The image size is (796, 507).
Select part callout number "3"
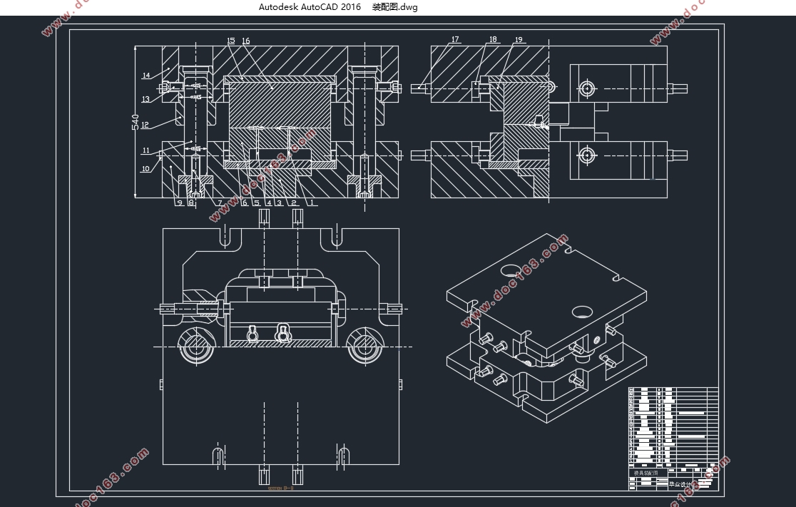pyautogui.click(x=279, y=203)
